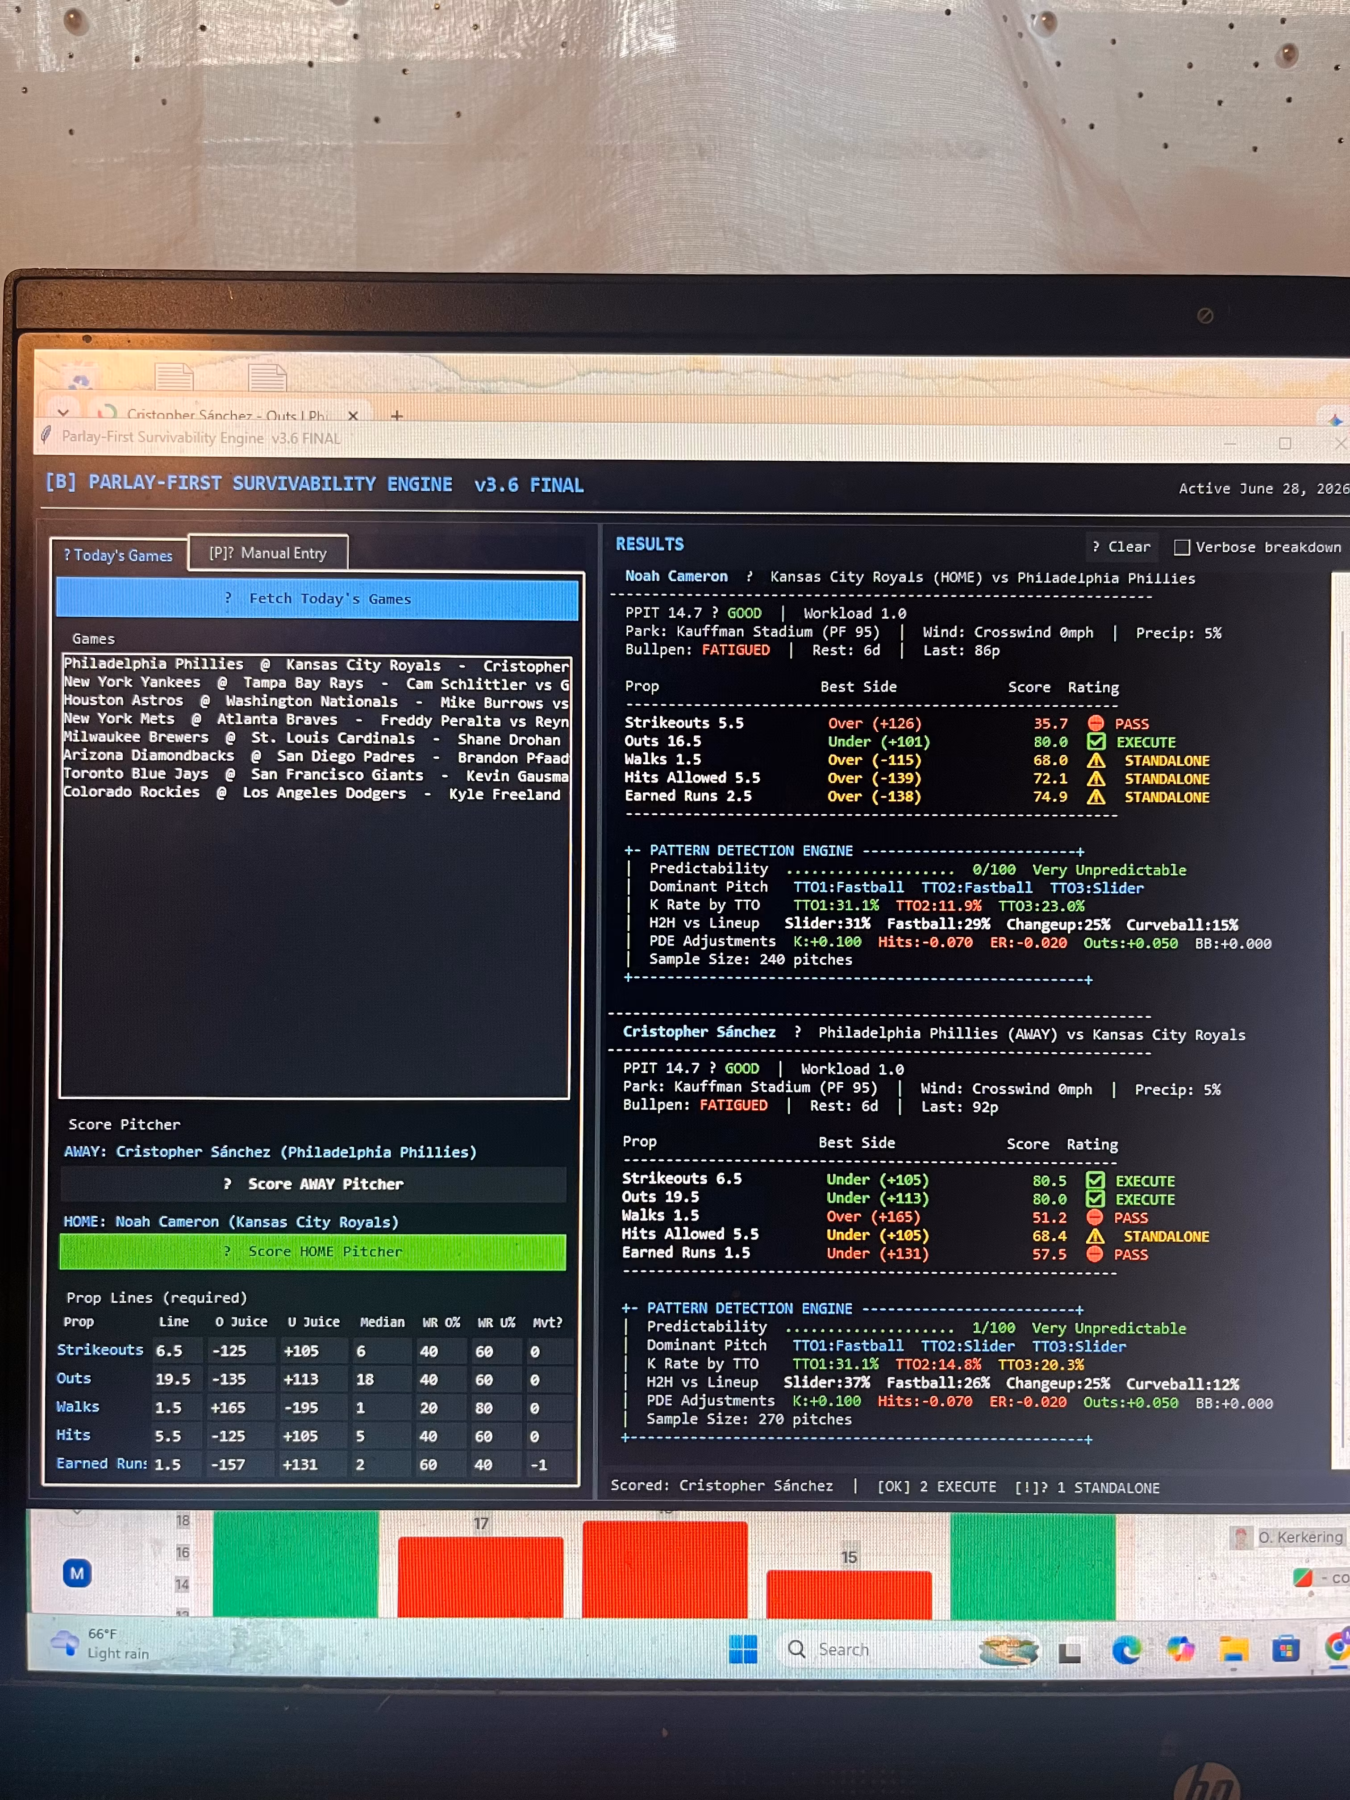This screenshot has height=1800, width=1350.
Task: Edit the Hits U Juice field +105
Action: pyautogui.click(x=313, y=1436)
